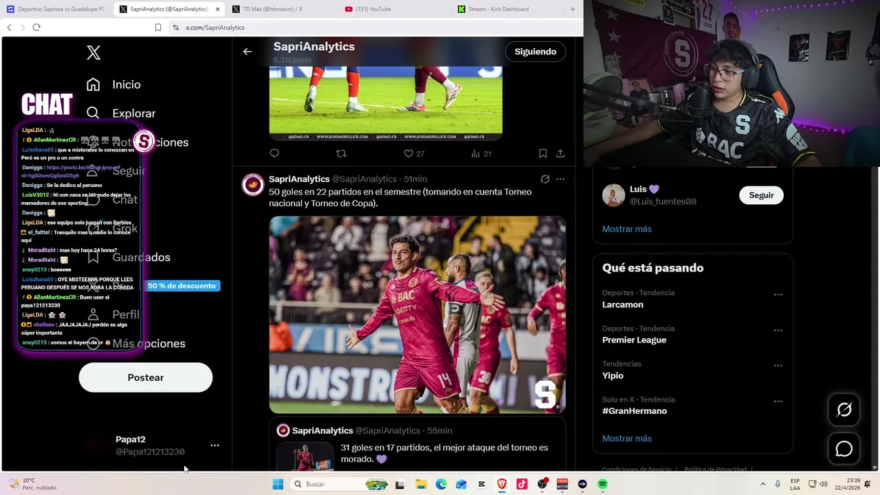Open the pink-jersey player photo
880x495 pixels.
[x=417, y=315]
